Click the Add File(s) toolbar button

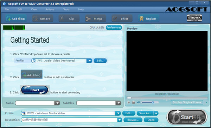[16, 19]
